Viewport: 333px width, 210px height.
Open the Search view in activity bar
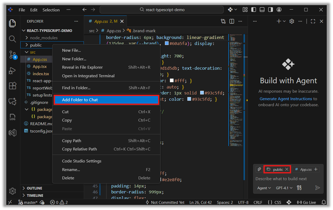(x=12, y=39)
